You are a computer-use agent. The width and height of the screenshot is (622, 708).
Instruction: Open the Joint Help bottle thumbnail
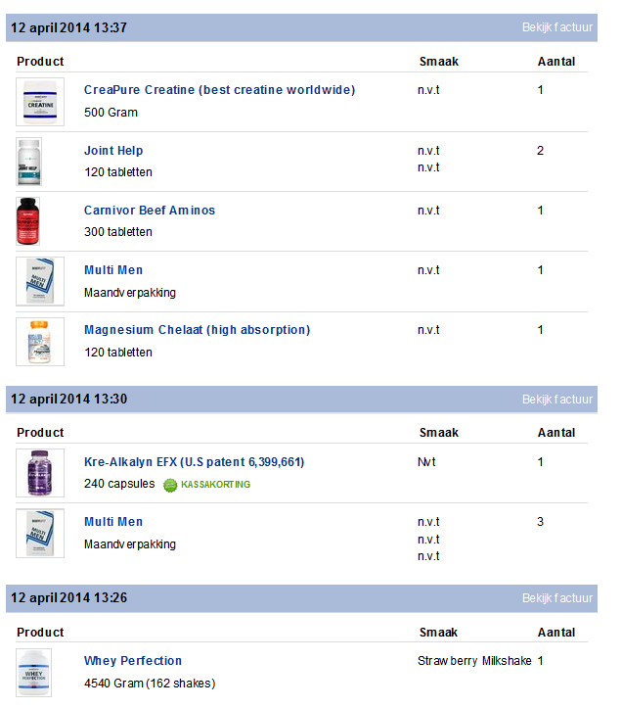pyautogui.click(x=30, y=162)
